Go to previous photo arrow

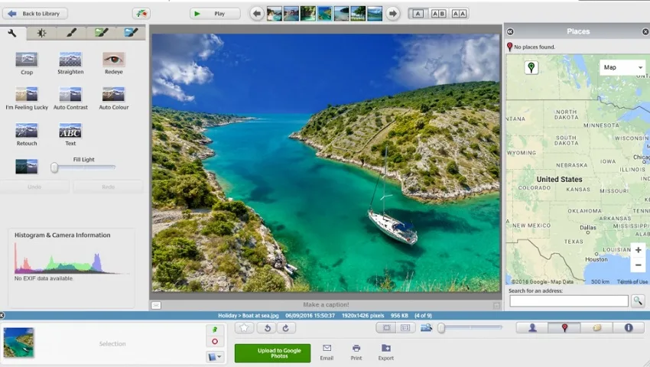click(x=257, y=14)
